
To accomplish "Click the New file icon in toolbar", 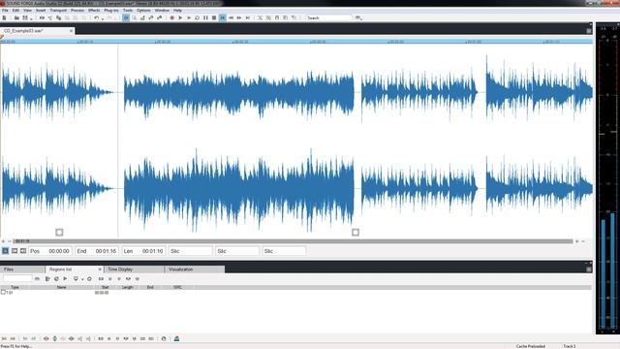I will [x=4, y=17].
